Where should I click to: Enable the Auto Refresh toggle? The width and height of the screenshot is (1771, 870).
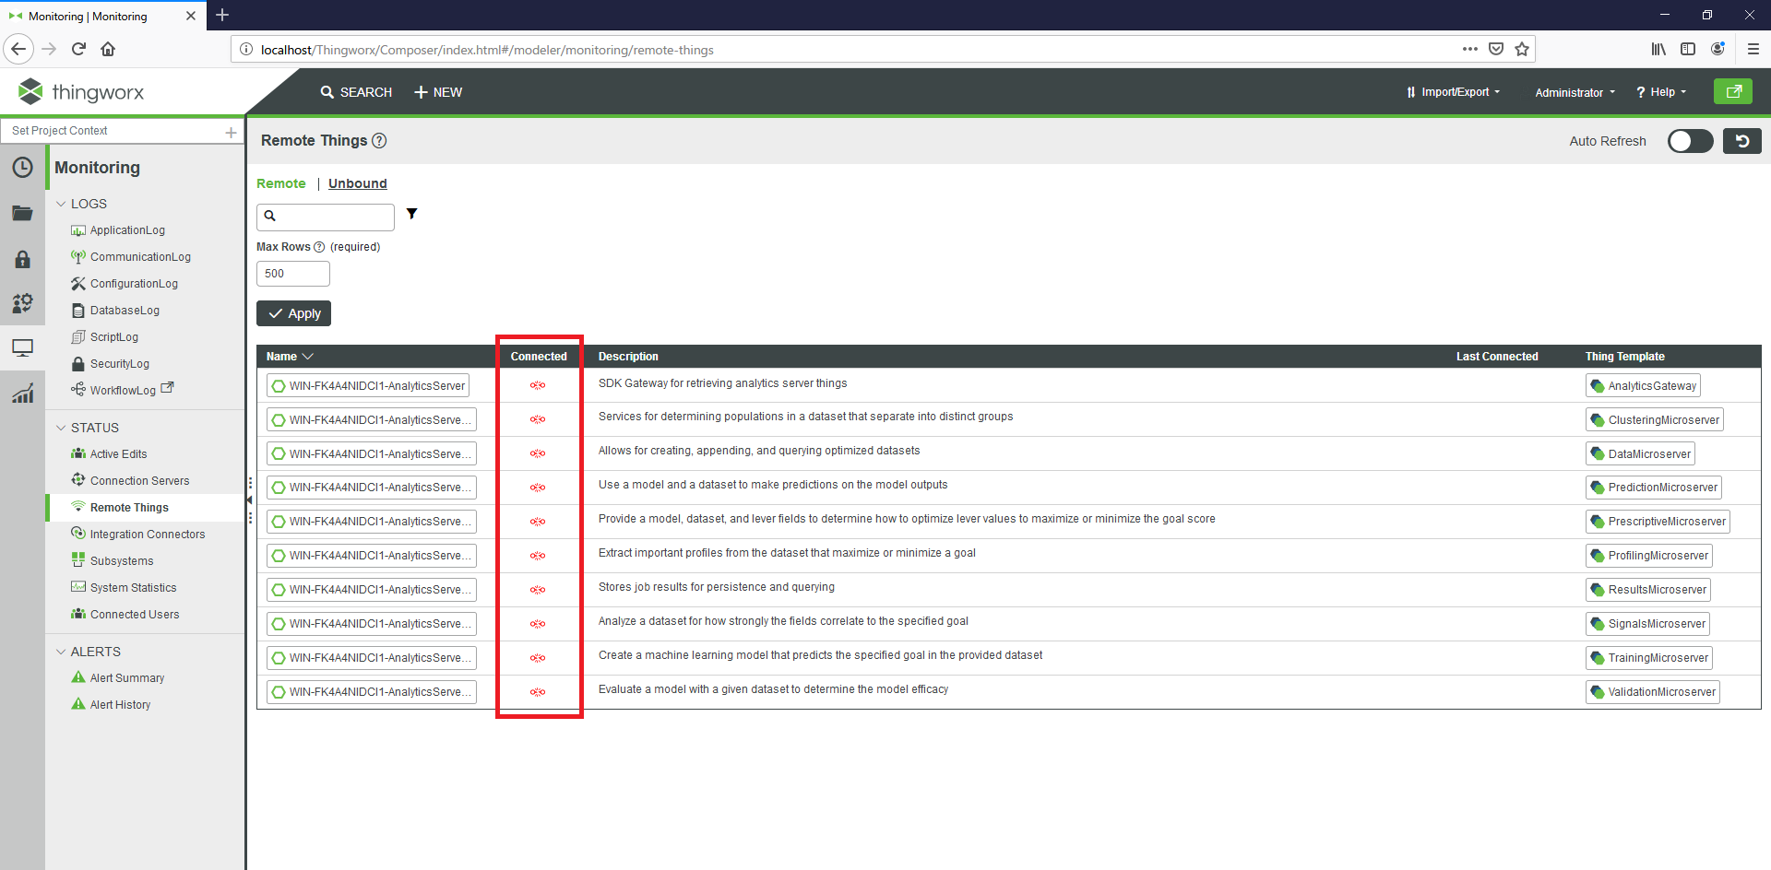(1690, 140)
